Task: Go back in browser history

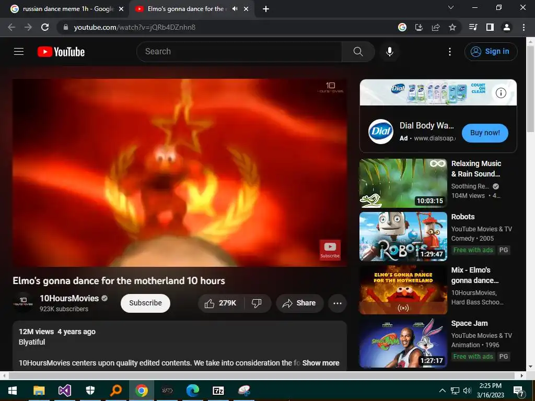Action: [x=11, y=27]
